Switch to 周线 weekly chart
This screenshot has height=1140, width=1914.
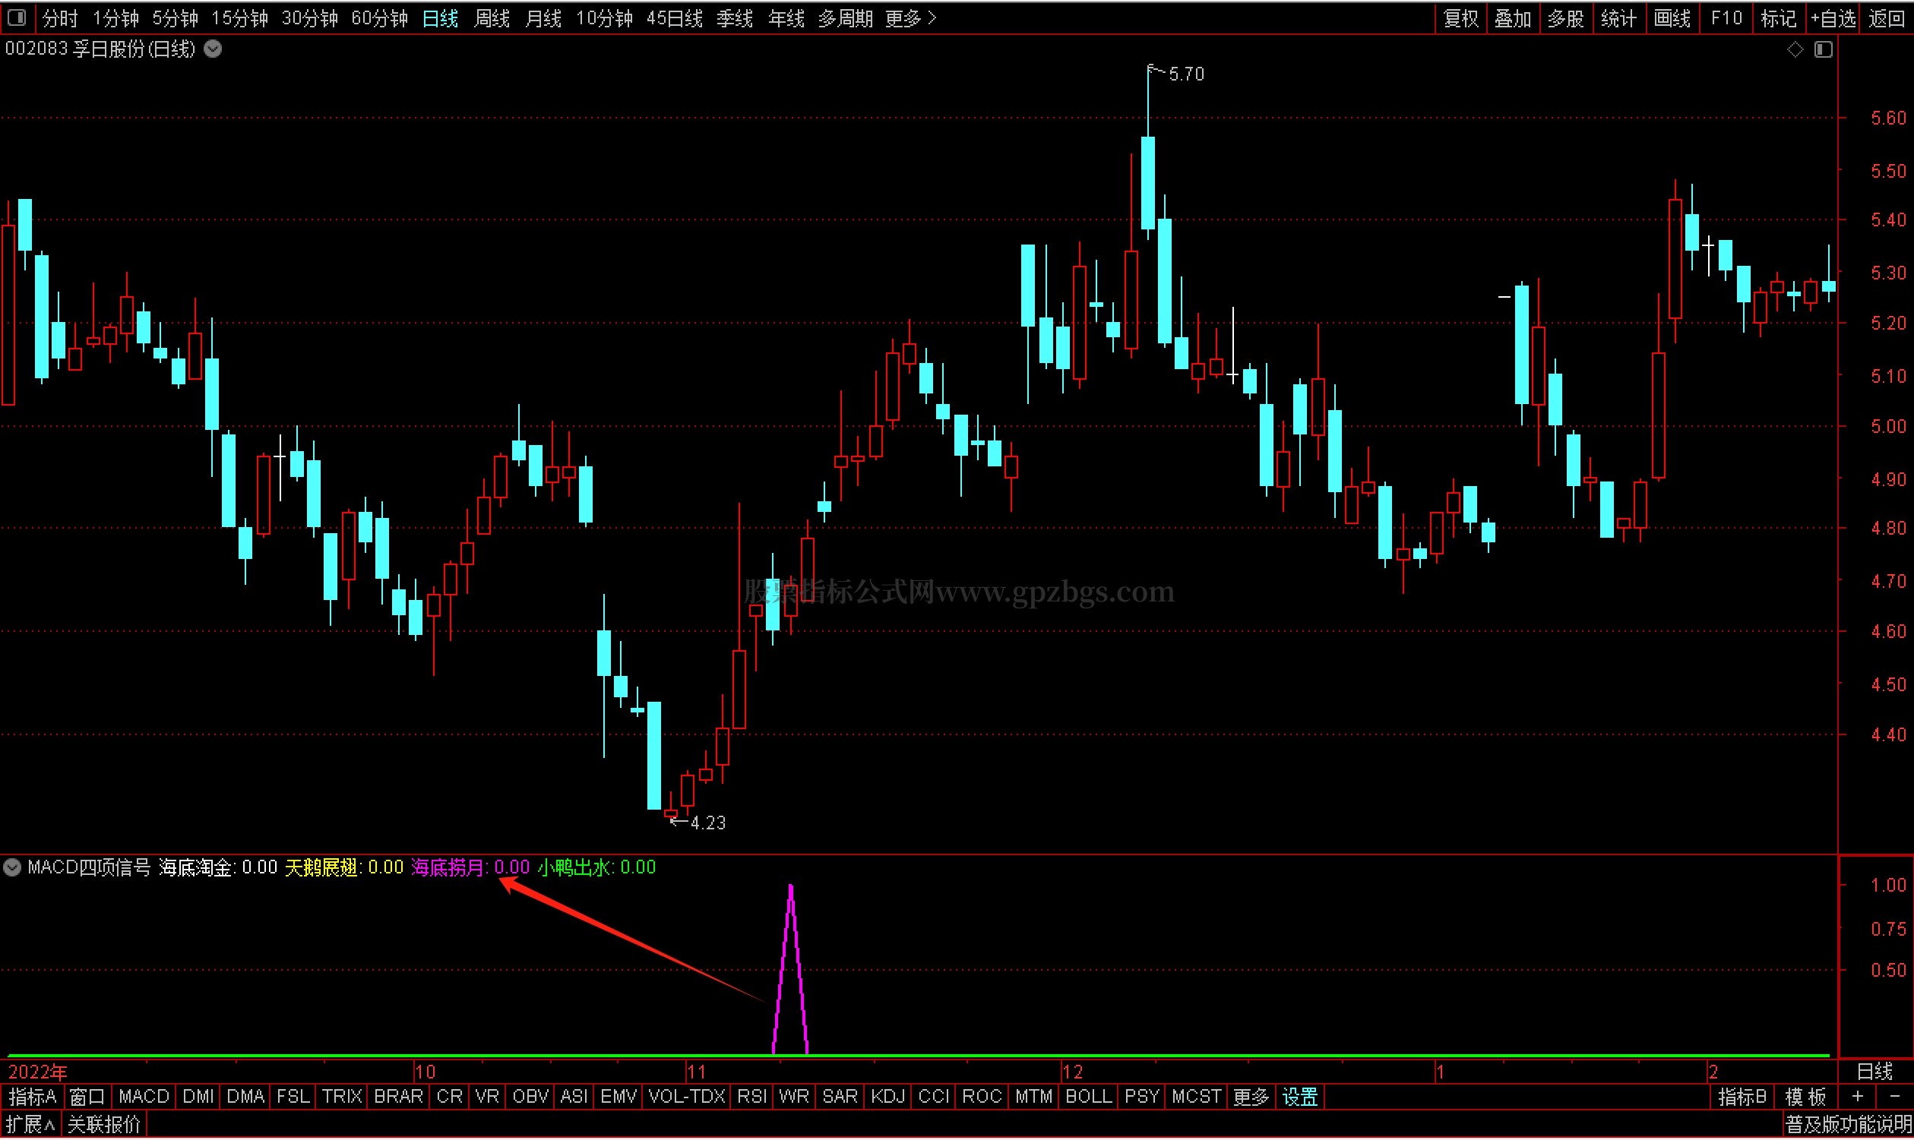point(492,17)
